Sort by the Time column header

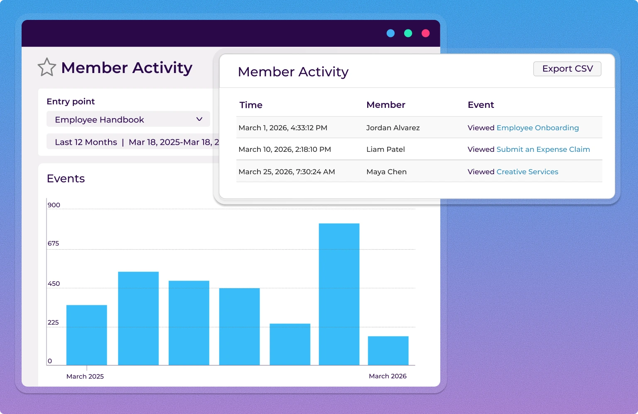pos(251,105)
